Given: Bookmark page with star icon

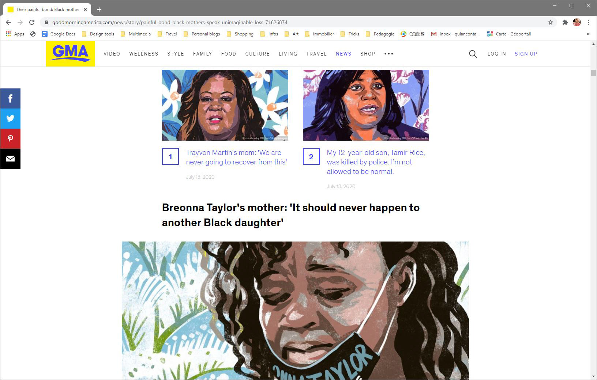Looking at the screenshot, I should [550, 22].
